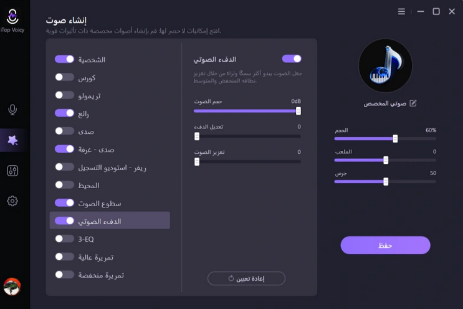Image resolution: width=463 pixels, height=309 pixels.
Task: Click the music note voice avatar thumbnail
Action: click(x=385, y=66)
